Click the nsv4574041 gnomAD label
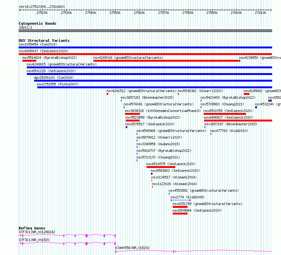 pos(158,104)
